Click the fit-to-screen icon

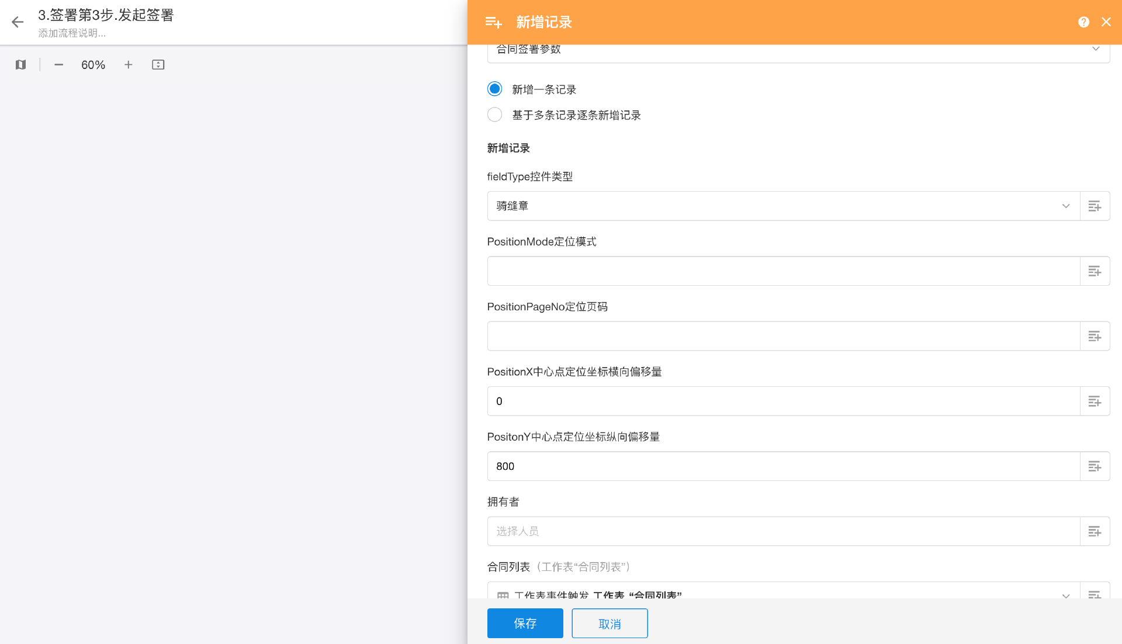[x=158, y=65]
